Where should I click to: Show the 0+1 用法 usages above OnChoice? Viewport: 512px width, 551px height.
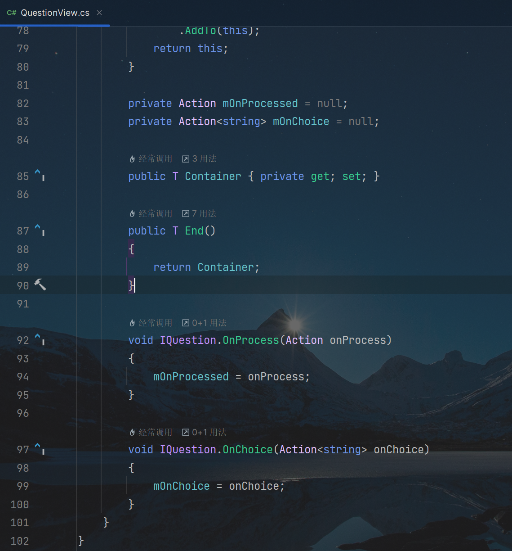(x=204, y=432)
